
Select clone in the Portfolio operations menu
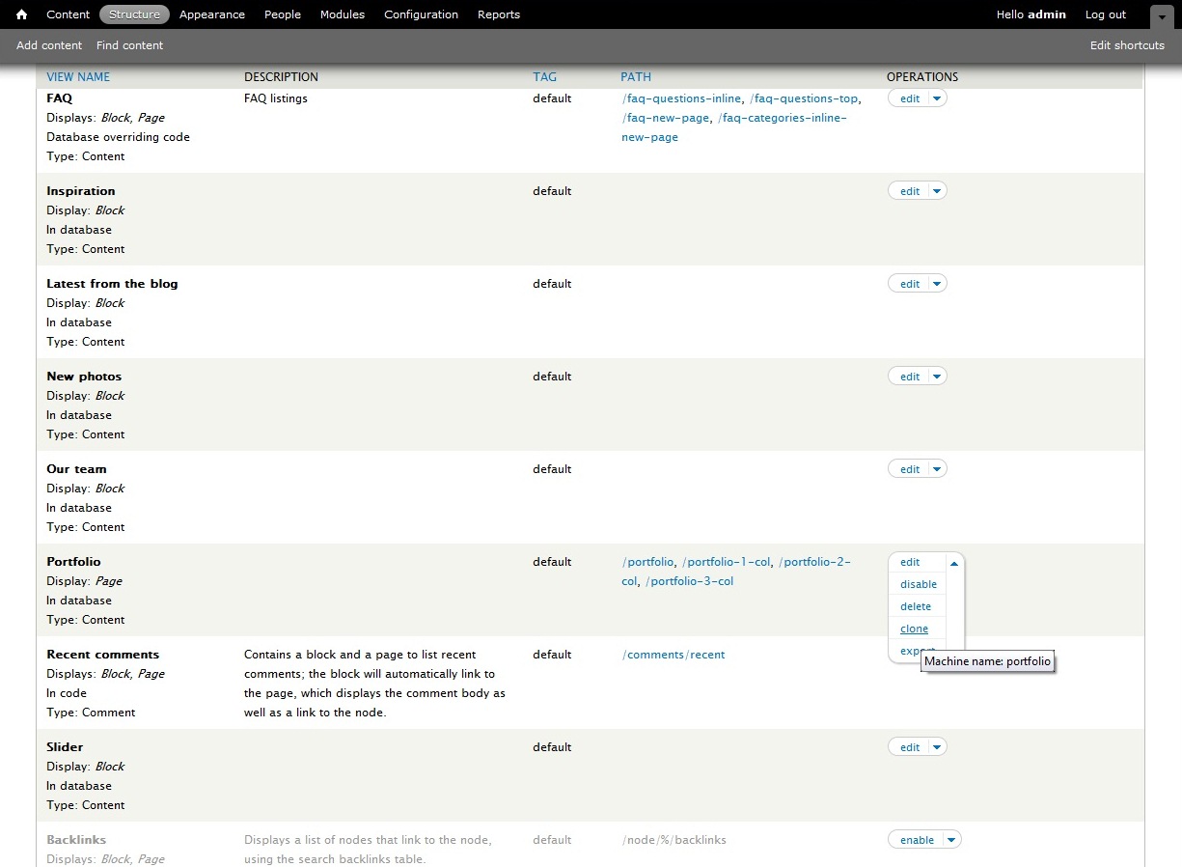point(914,629)
